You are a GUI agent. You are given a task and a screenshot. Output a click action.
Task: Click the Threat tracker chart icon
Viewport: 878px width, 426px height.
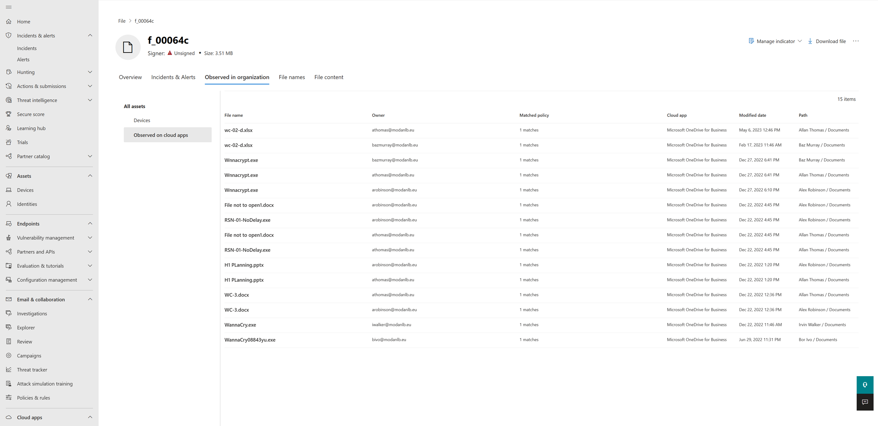click(9, 370)
